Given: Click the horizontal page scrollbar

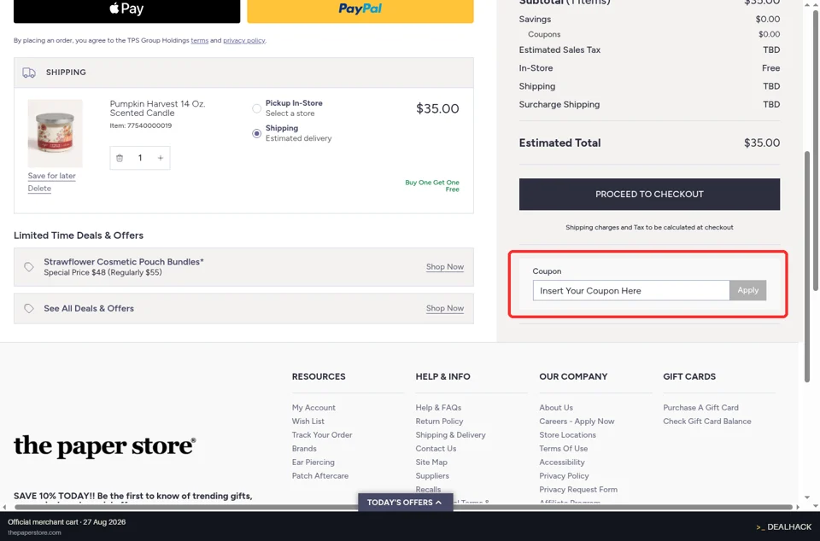Looking at the screenshot, I should click(403, 507).
